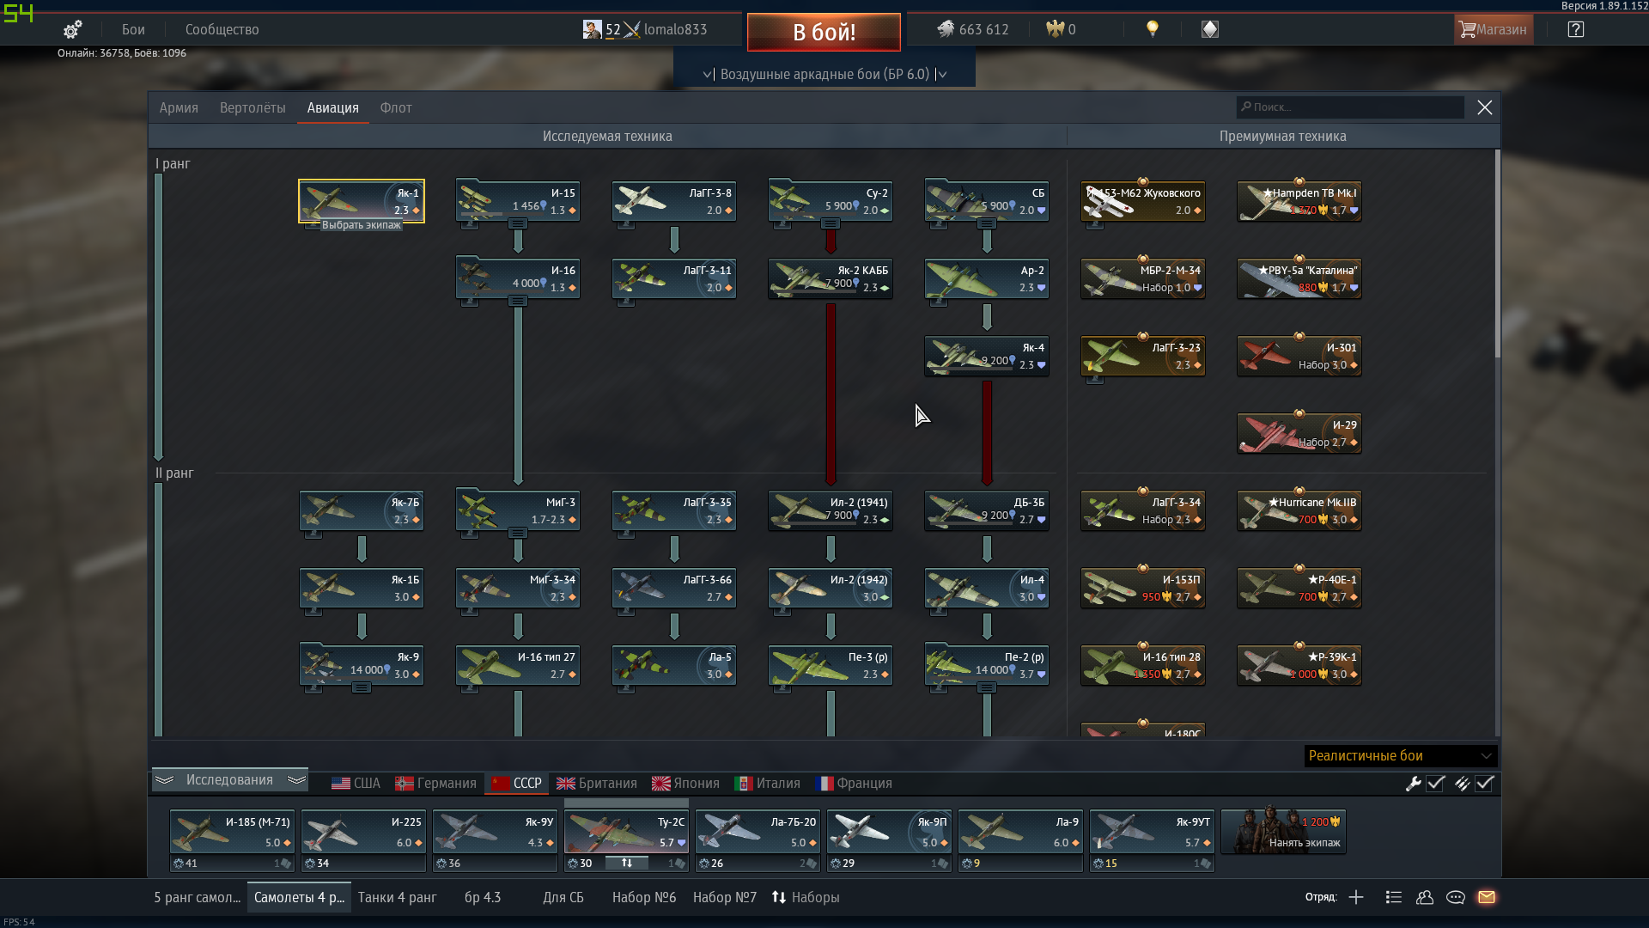Select the Британия nation tab

tap(597, 784)
